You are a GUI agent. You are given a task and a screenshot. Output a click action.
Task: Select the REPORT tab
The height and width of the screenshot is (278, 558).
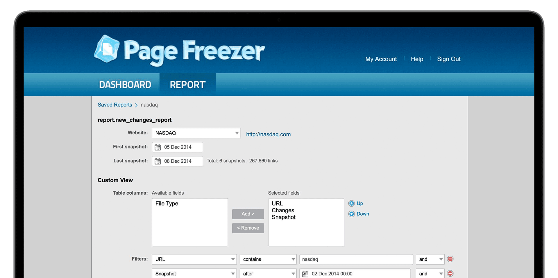pos(187,85)
